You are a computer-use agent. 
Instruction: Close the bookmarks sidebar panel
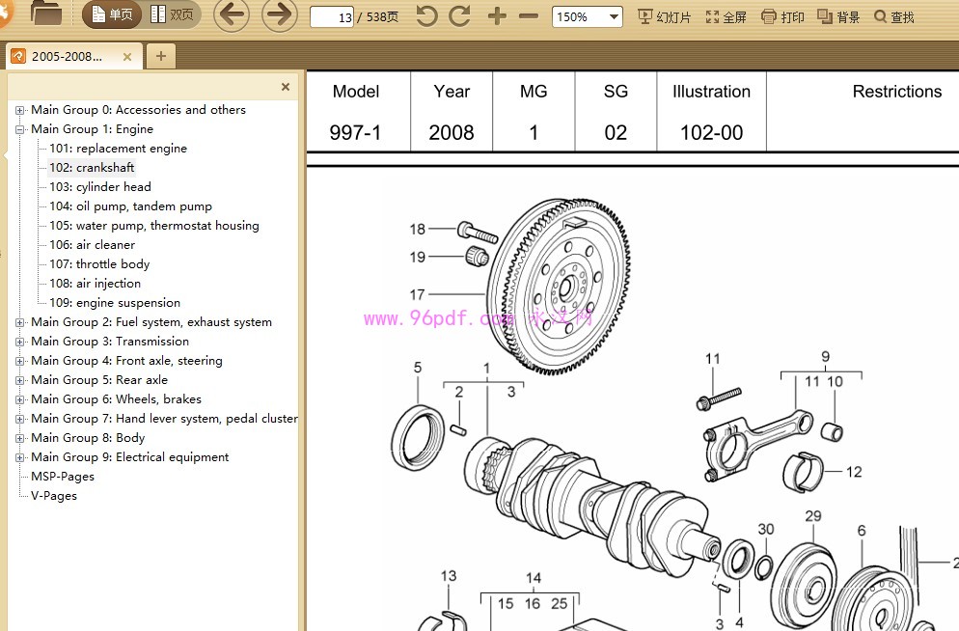[285, 87]
